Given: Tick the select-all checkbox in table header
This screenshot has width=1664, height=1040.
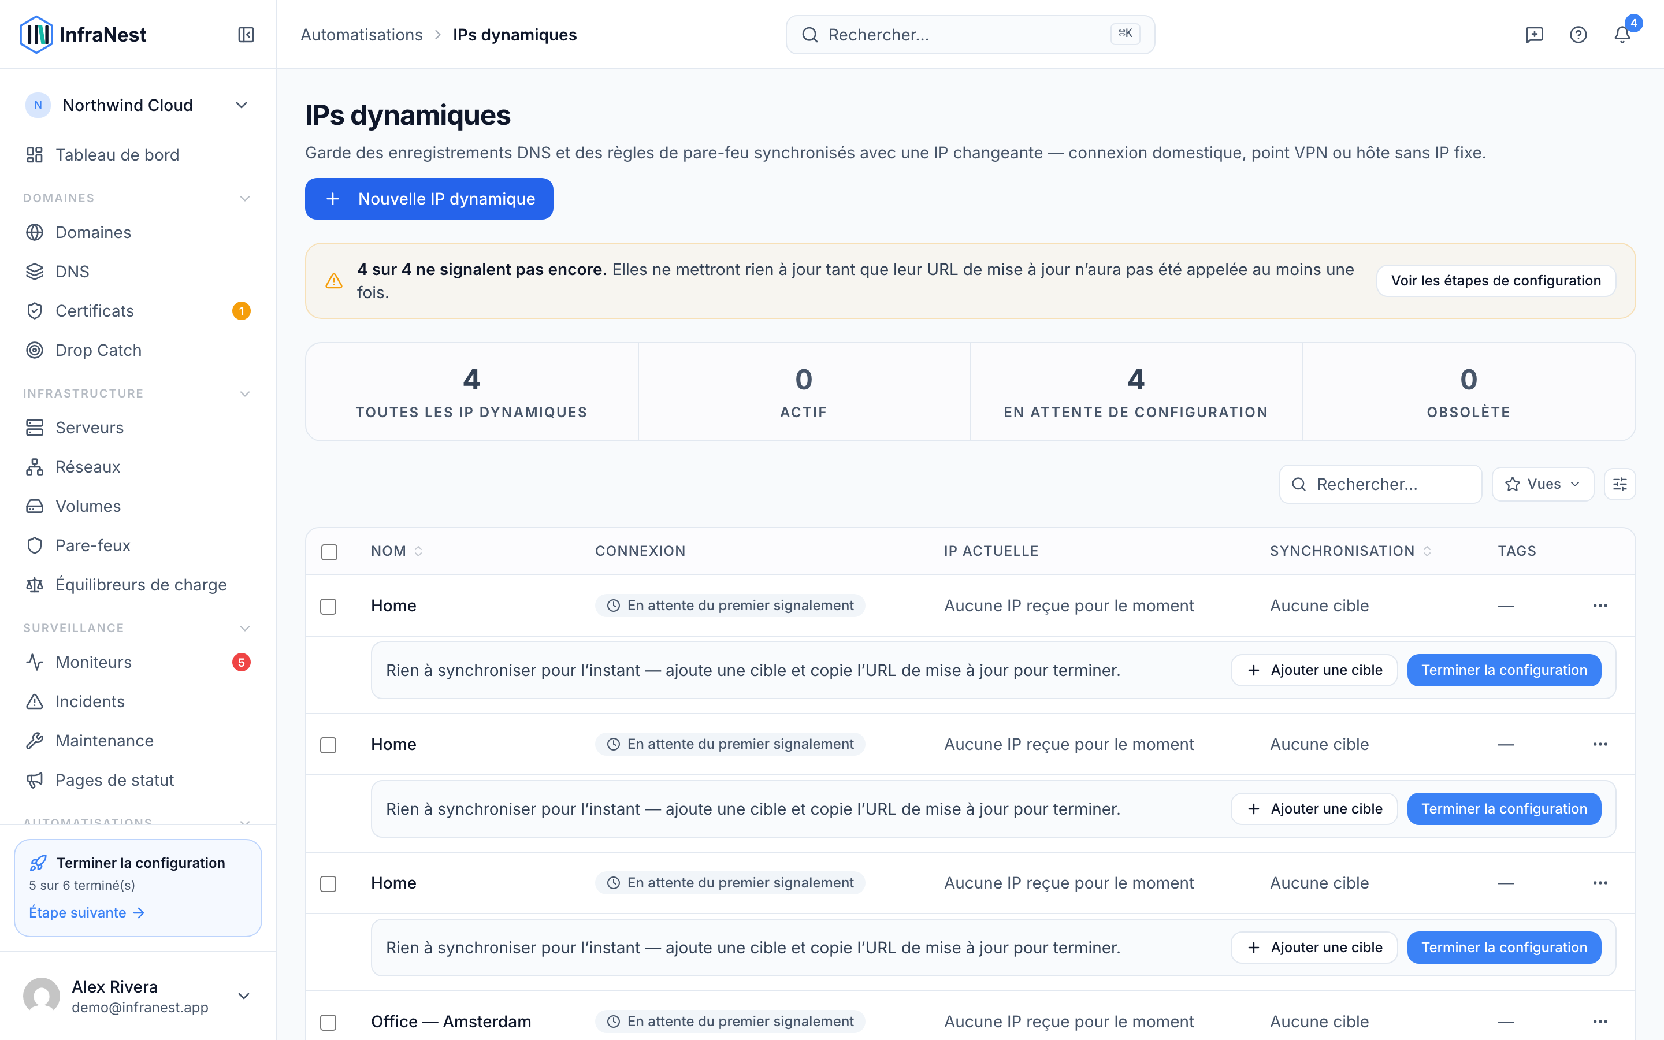Looking at the screenshot, I should click(x=329, y=552).
